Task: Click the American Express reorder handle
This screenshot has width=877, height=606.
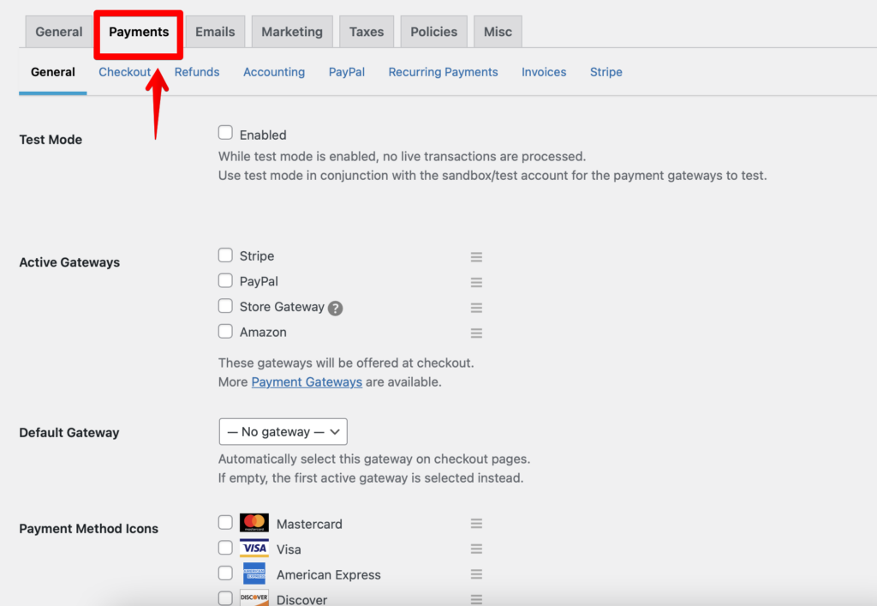Action: pos(476,574)
